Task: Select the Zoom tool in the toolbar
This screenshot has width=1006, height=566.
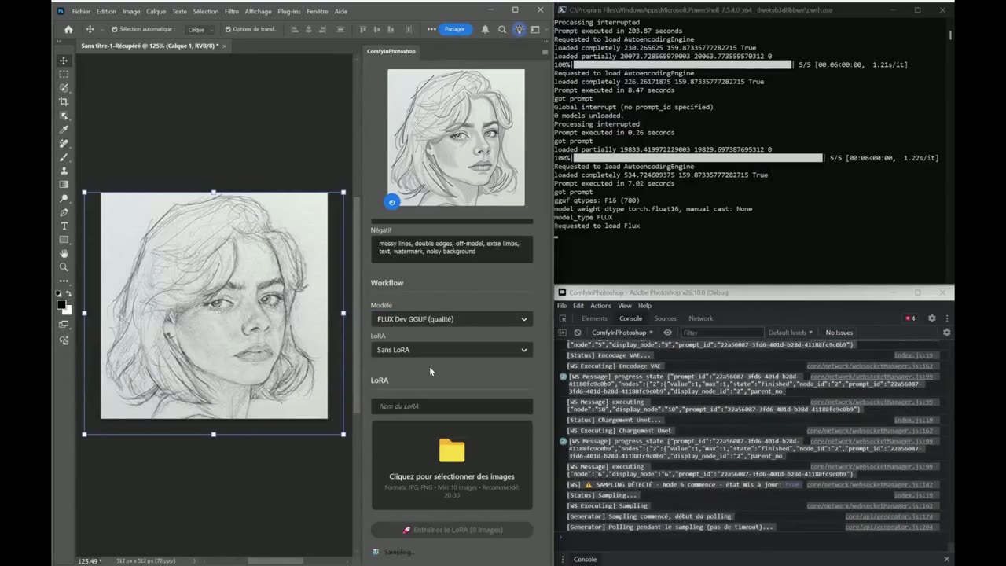Action: click(x=64, y=267)
